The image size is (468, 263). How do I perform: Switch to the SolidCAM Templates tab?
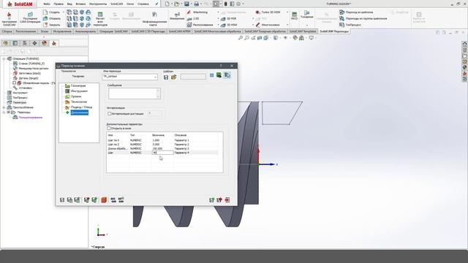(303, 31)
